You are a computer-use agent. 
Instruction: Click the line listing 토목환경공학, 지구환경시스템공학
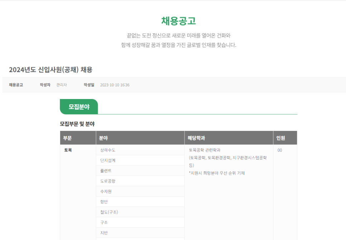point(228,158)
